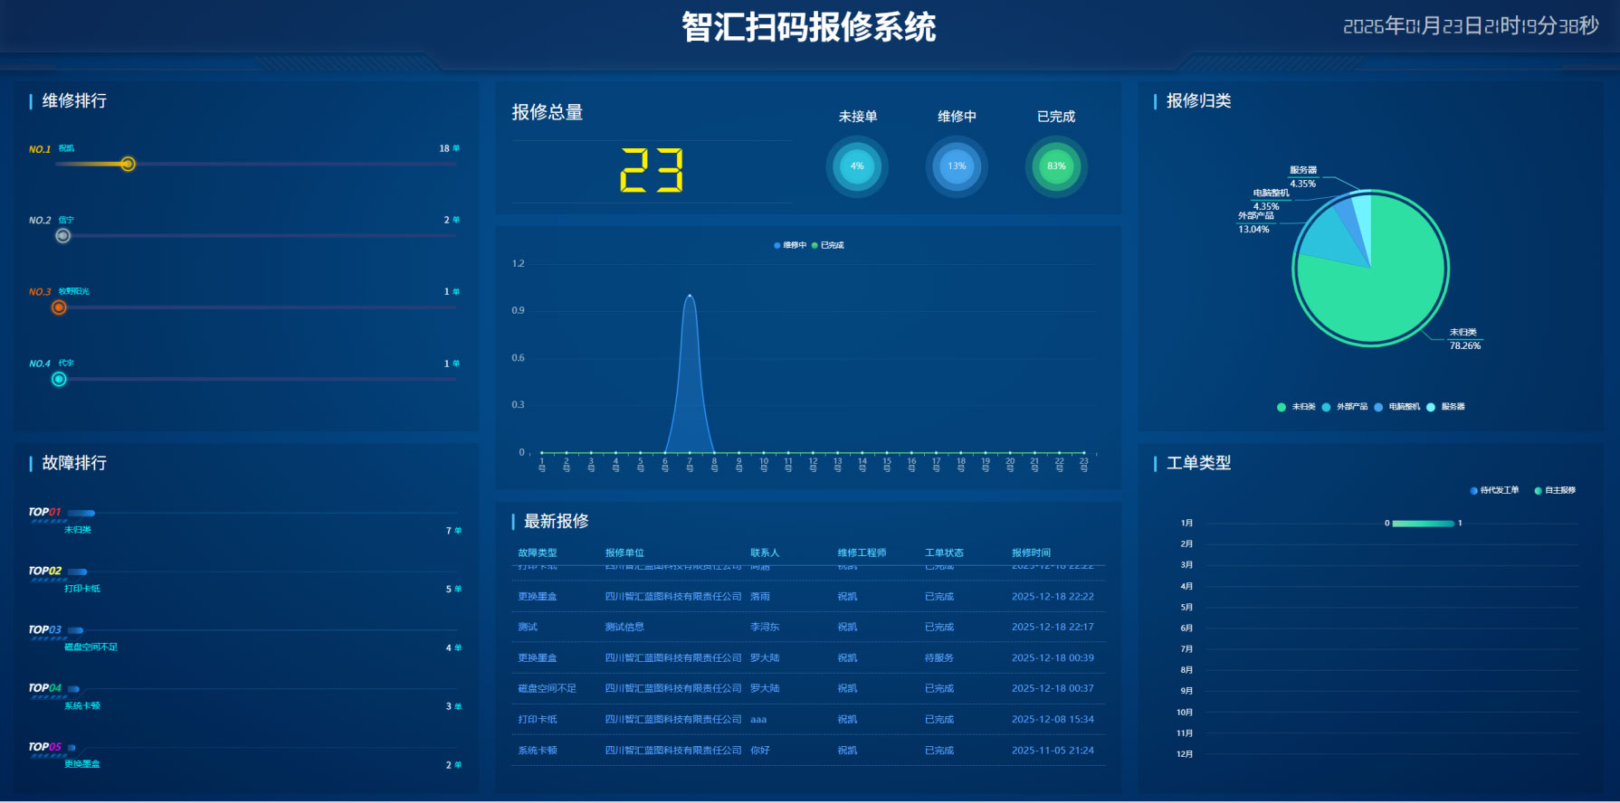This screenshot has height=803, width=1620.
Task: Click the TOP03 磁盘空间不足 ranking entry
Action: tap(245, 638)
